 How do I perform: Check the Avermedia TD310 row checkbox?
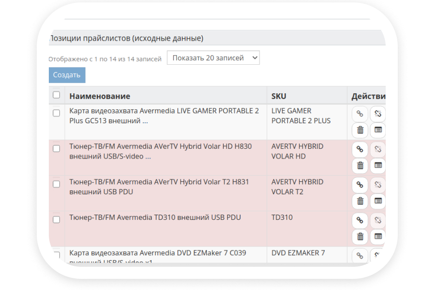click(57, 219)
